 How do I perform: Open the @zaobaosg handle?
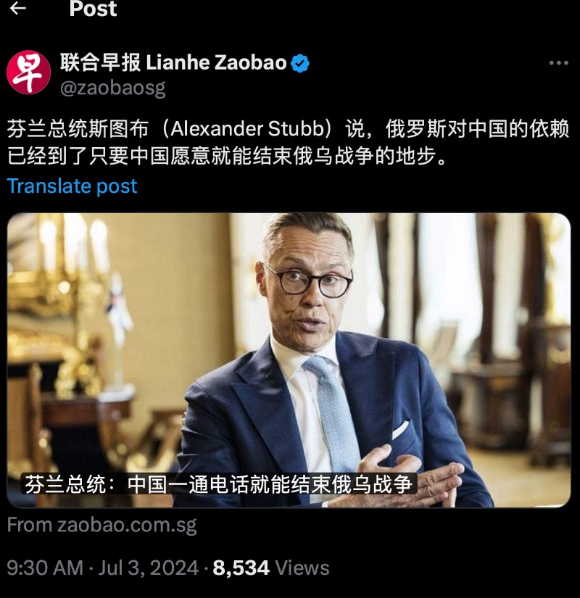tap(113, 88)
